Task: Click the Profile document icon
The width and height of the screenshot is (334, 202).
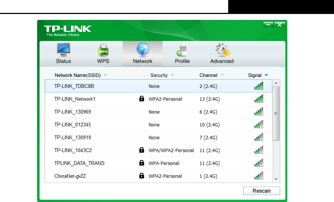Action: pyautogui.click(x=182, y=50)
